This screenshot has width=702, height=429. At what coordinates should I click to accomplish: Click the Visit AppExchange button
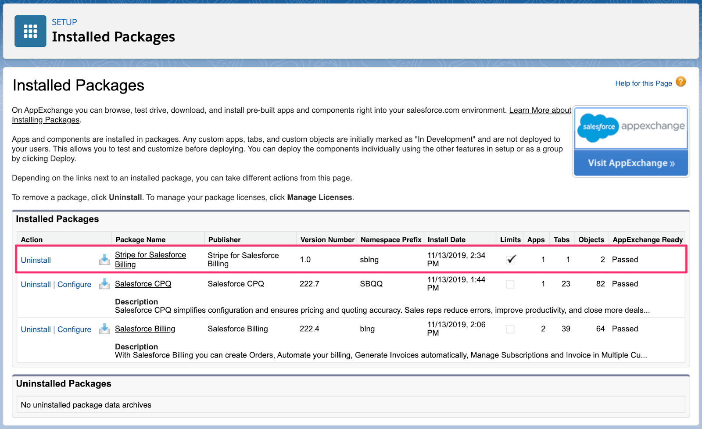631,163
